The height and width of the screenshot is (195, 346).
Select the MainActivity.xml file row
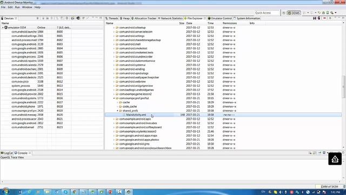pos(223,115)
